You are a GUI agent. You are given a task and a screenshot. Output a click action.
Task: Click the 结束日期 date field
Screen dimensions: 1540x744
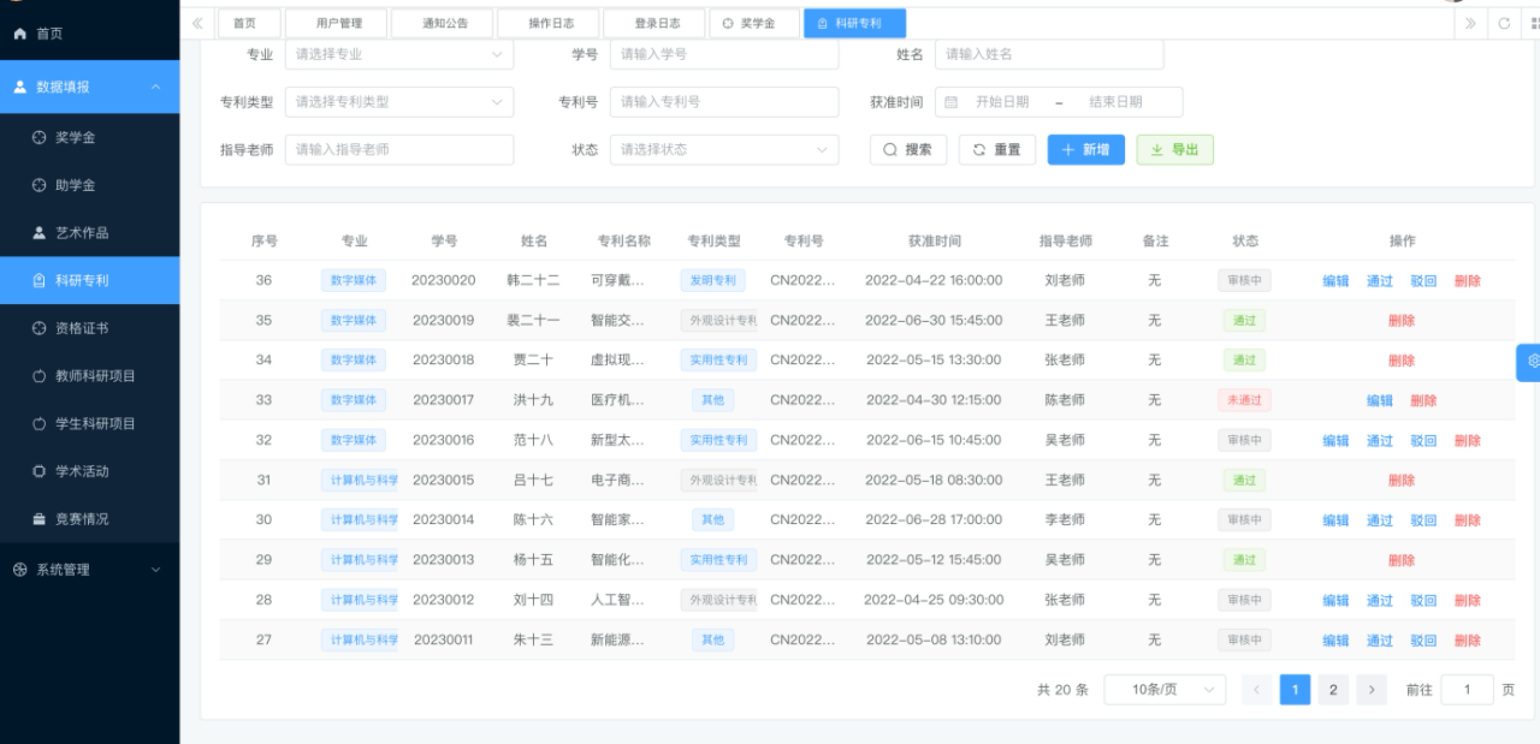[1115, 102]
